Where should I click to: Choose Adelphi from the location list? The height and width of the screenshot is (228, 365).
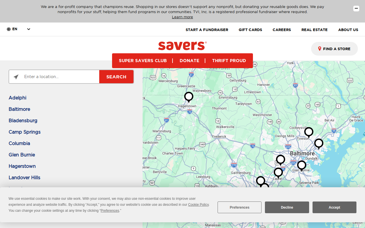click(x=17, y=98)
